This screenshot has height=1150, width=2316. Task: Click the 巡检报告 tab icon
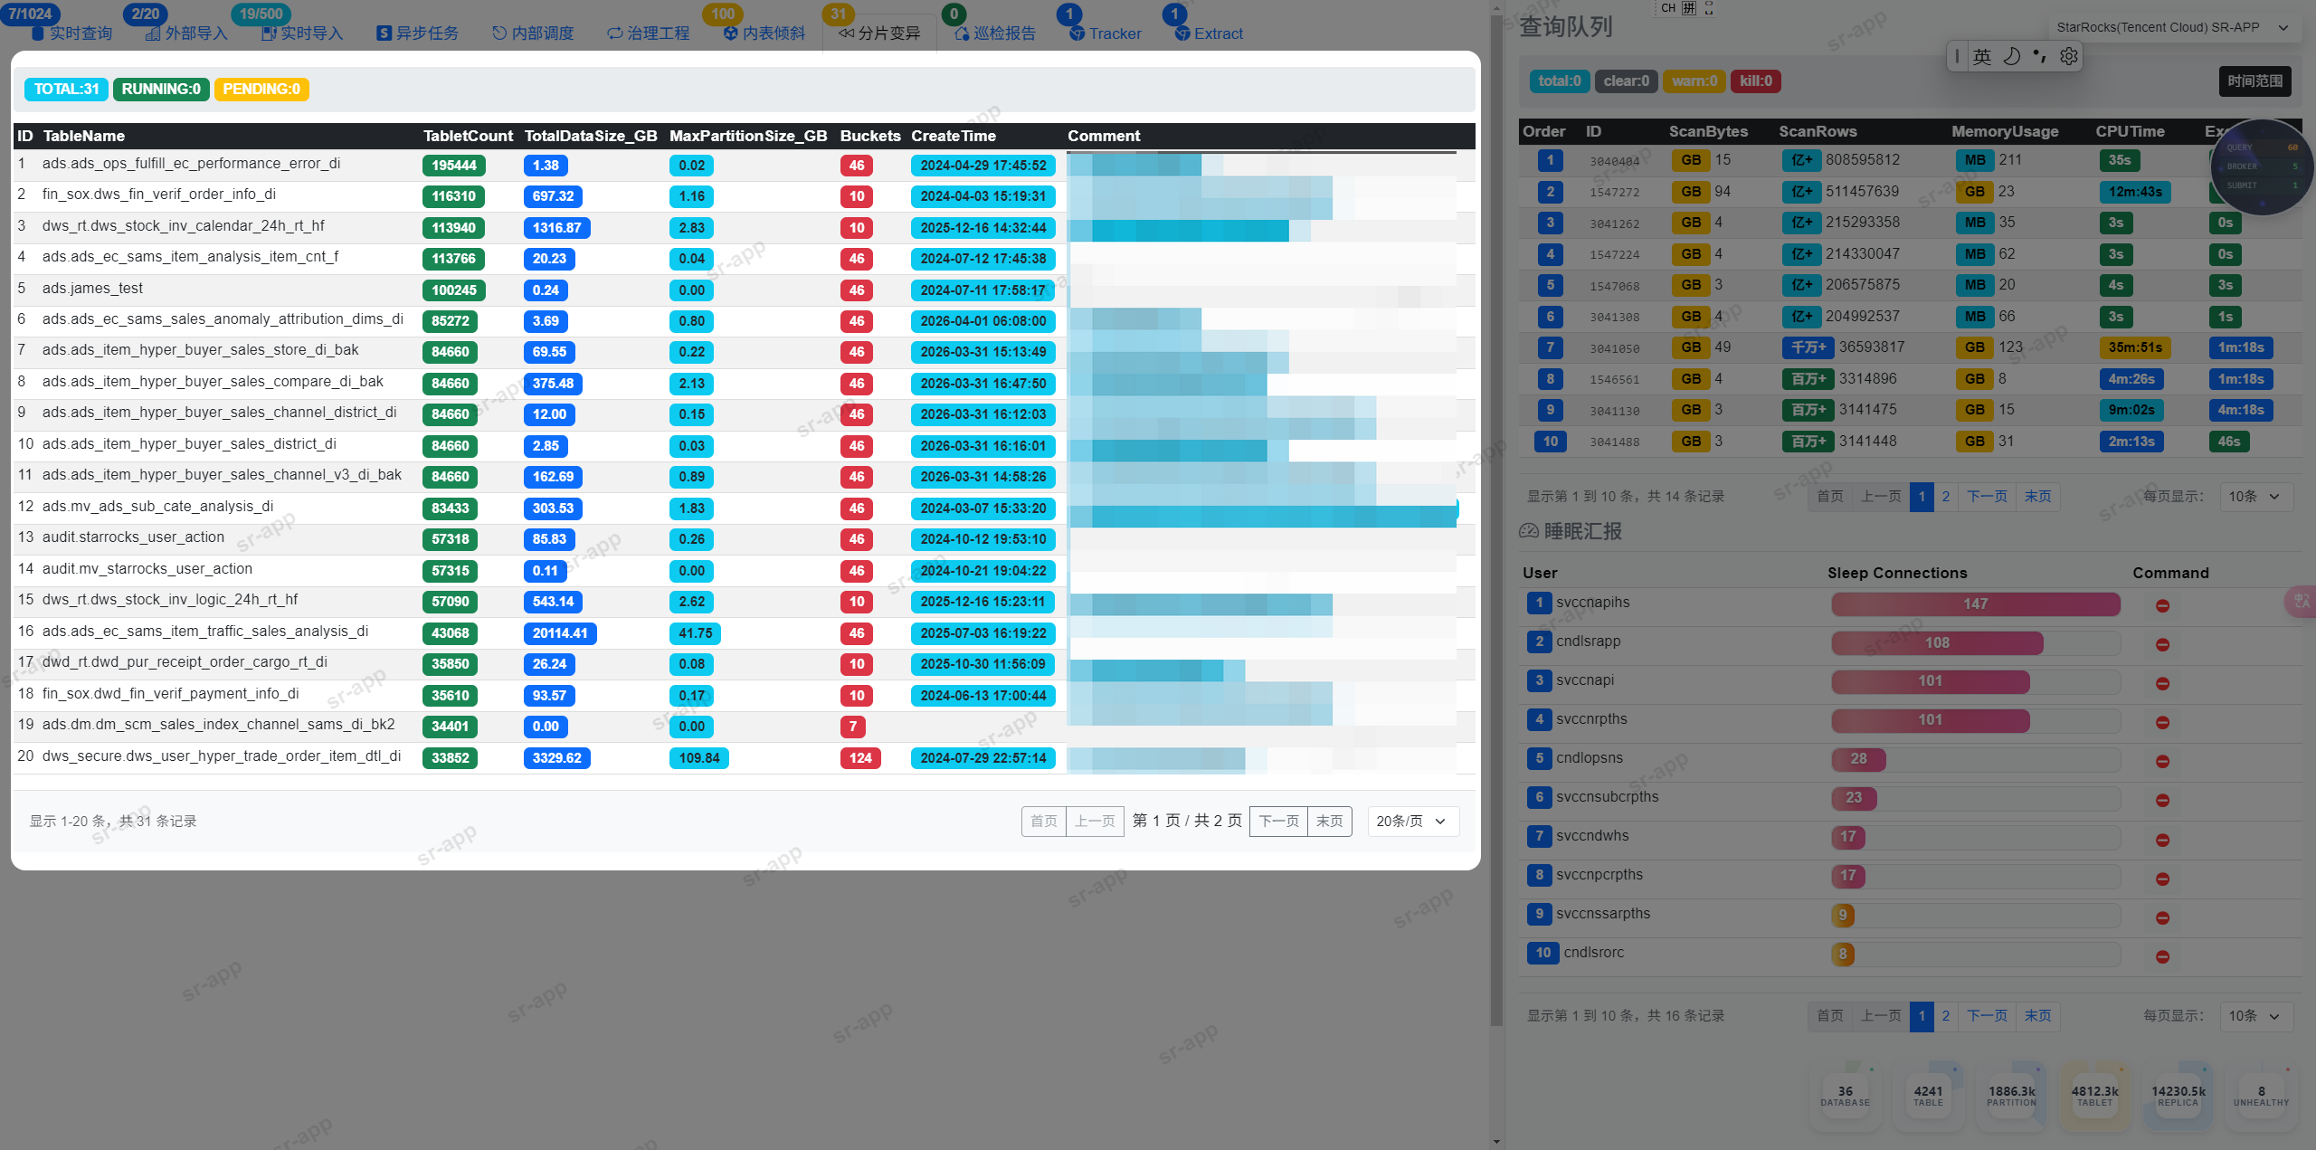point(962,33)
